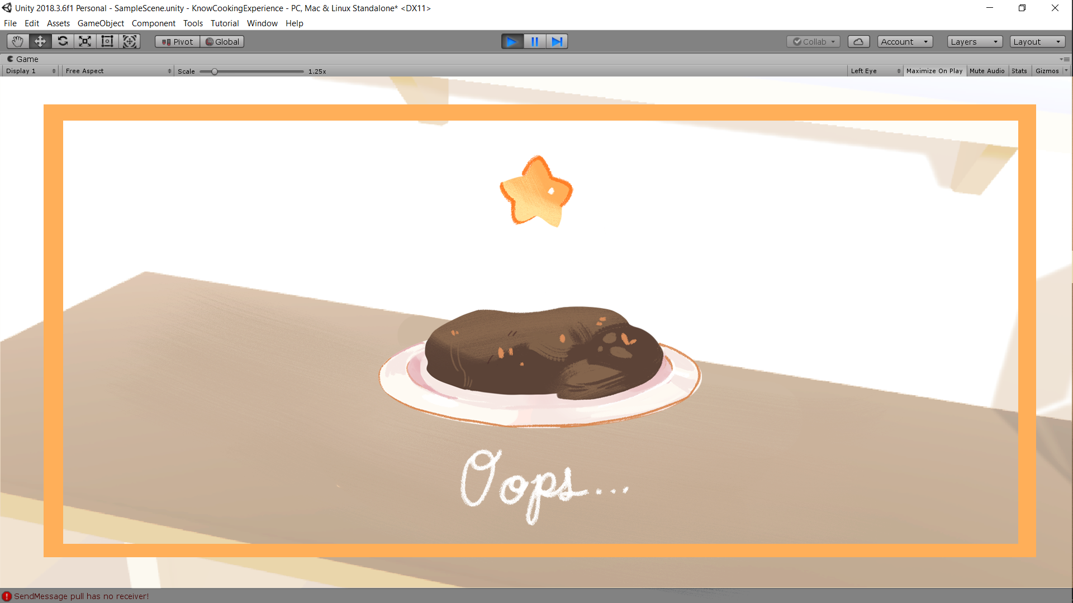The image size is (1073, 603).
Task: Toggle the Stats overlay
Action: (x=1019, y=71)
